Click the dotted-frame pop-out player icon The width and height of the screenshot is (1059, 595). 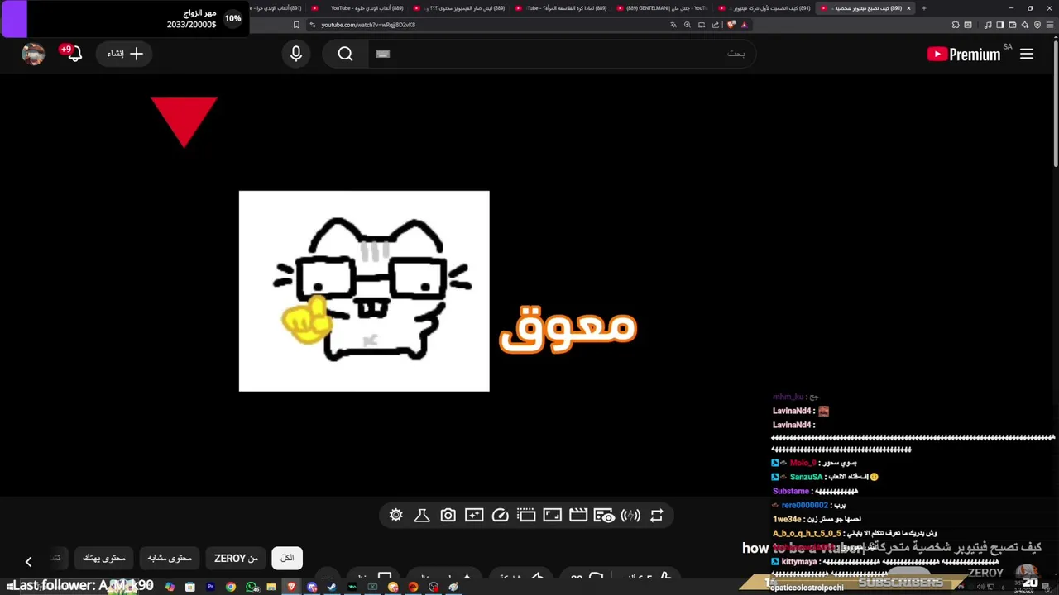pyautogui.click(x=526, y=516)
